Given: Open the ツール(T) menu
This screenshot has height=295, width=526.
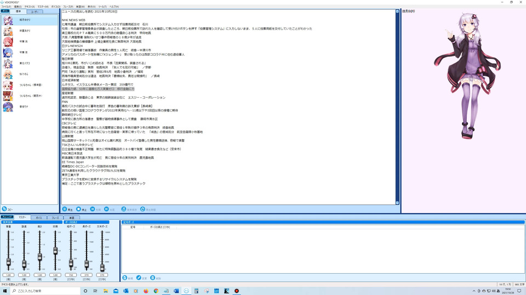Looking at the screenshot, I should click(102, 7).
